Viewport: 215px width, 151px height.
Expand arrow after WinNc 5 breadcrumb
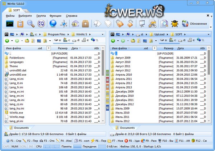click(90, 35)
